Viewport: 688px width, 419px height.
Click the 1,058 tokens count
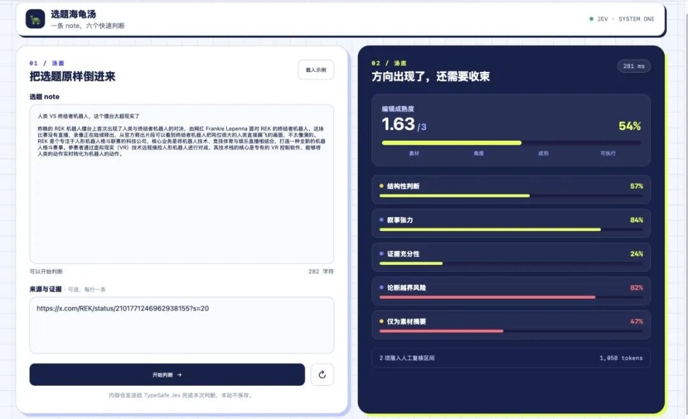tap(621, 358)
